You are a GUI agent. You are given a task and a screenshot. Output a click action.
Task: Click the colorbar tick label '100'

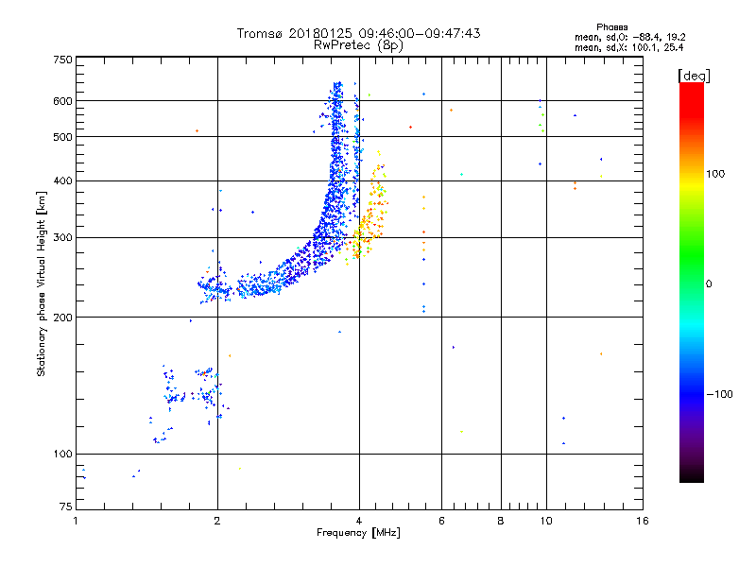click(x=715, y=174)
